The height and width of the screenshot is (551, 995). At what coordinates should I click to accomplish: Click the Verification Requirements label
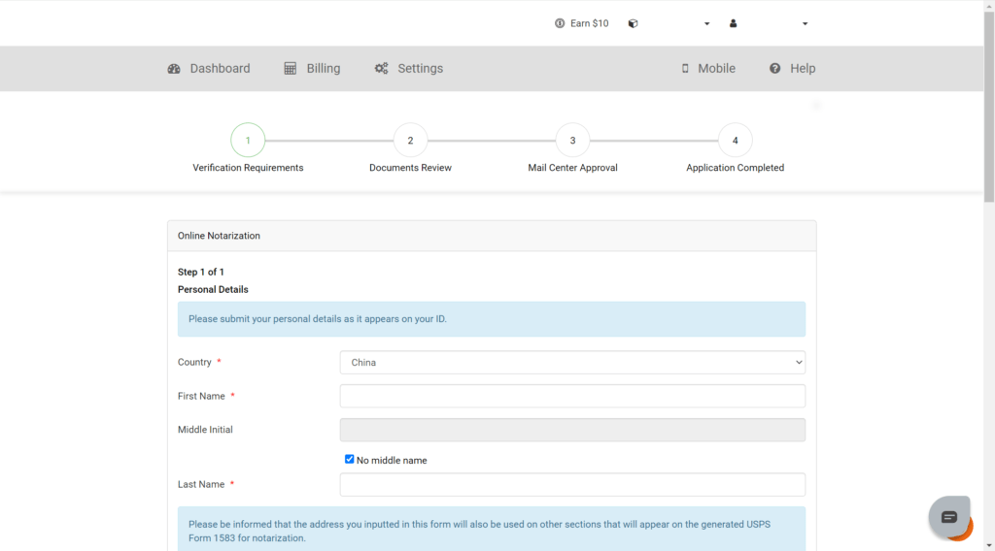(x=248, y=168)
